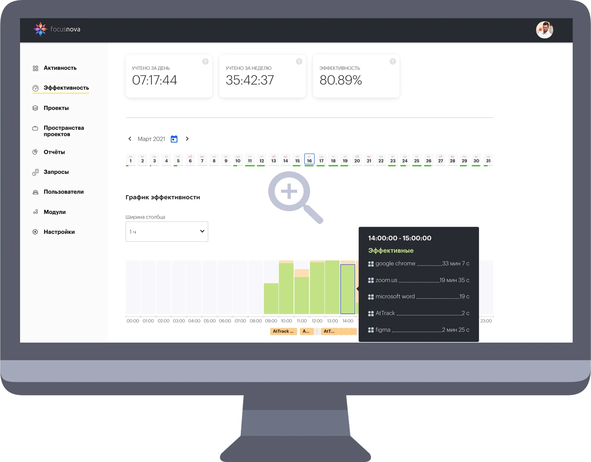
Task: Select day 22 in date strip
Action: tap(381, 160)
